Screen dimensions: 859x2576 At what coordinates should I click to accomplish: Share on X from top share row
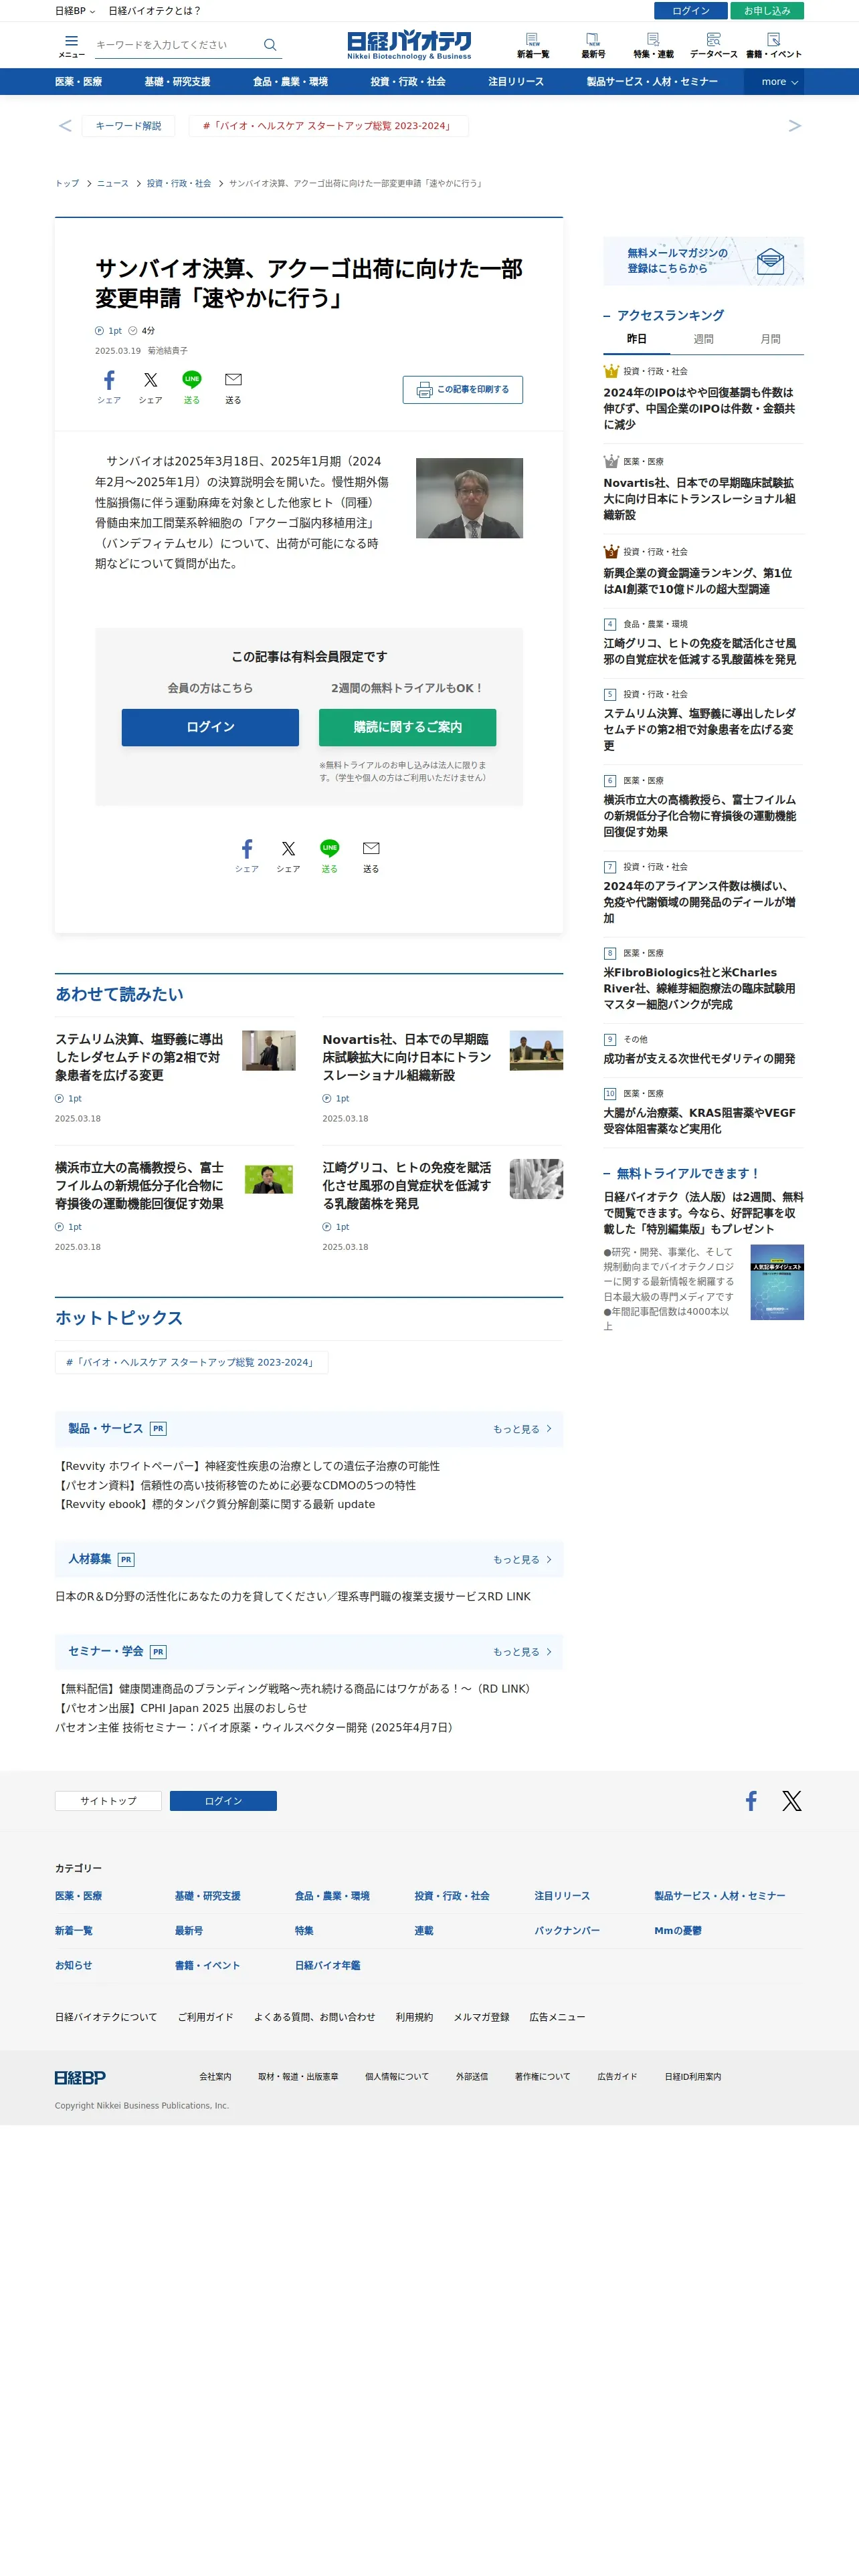(x=150, y=387)
